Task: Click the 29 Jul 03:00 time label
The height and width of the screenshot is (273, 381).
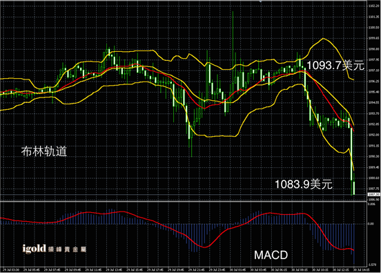Action: (x=12, y=270)
